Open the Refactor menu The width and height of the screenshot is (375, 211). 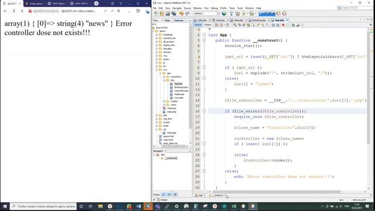point(197,8)
